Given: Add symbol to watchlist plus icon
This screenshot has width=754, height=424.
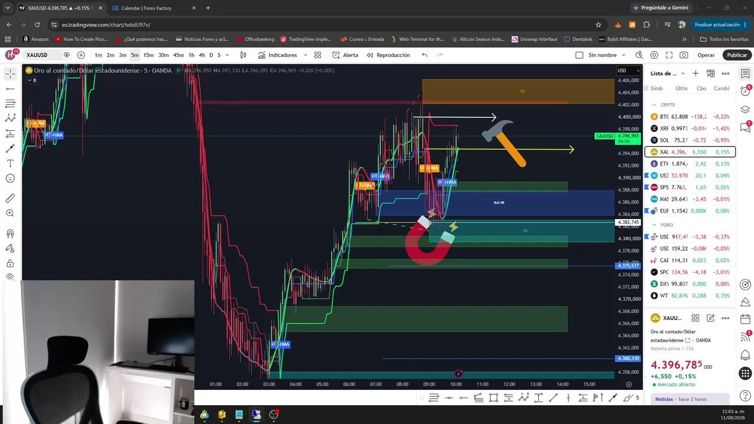Looking at the screenshot, I should pyautogui.click(x=696, y=74).
